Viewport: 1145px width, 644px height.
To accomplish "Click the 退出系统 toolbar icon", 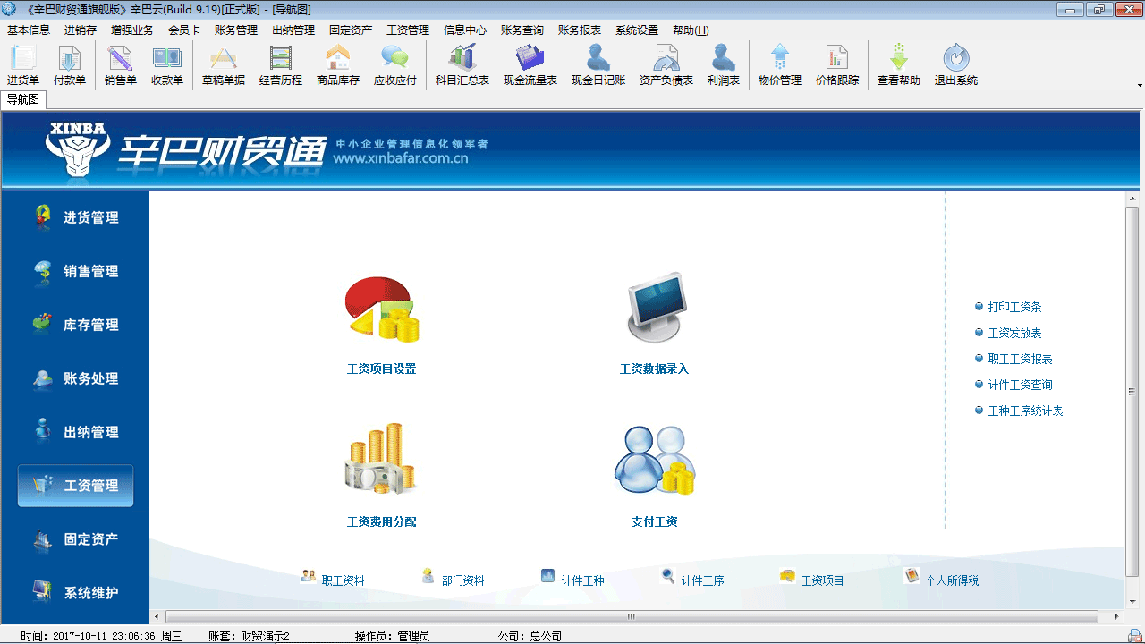I will click(x=956, y=65).
